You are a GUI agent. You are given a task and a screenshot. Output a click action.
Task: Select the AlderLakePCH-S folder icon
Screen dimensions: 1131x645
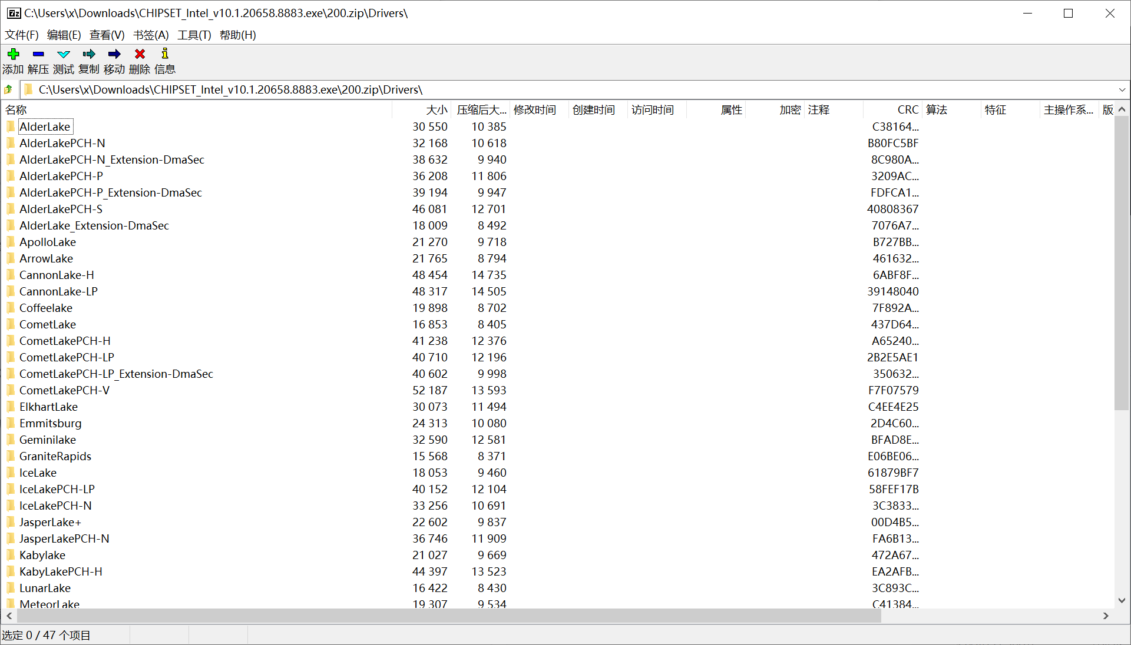tap(11, 209)
